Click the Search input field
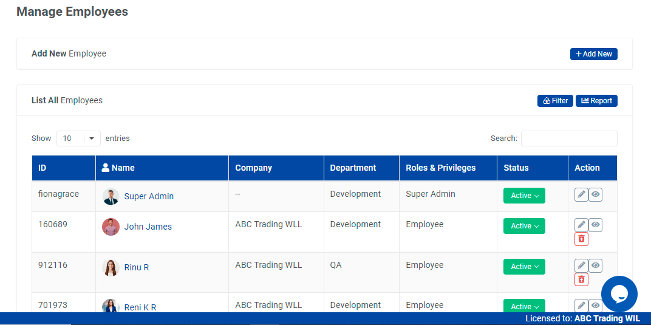 568,139
